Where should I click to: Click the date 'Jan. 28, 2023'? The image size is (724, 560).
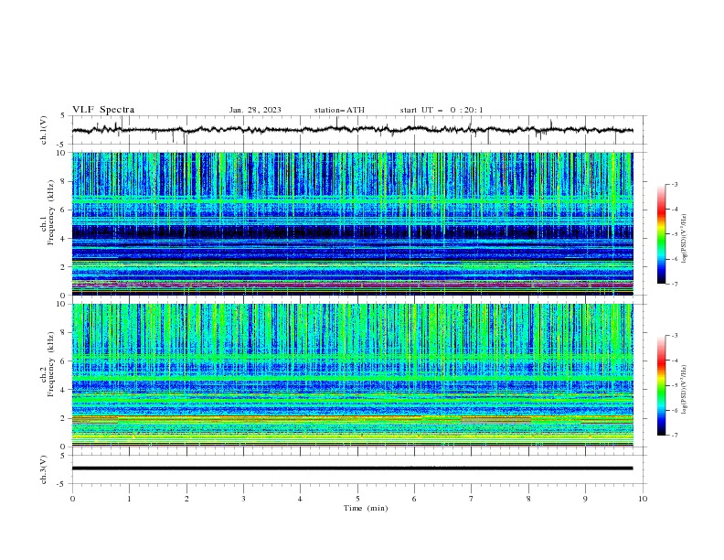pos(255,110)
